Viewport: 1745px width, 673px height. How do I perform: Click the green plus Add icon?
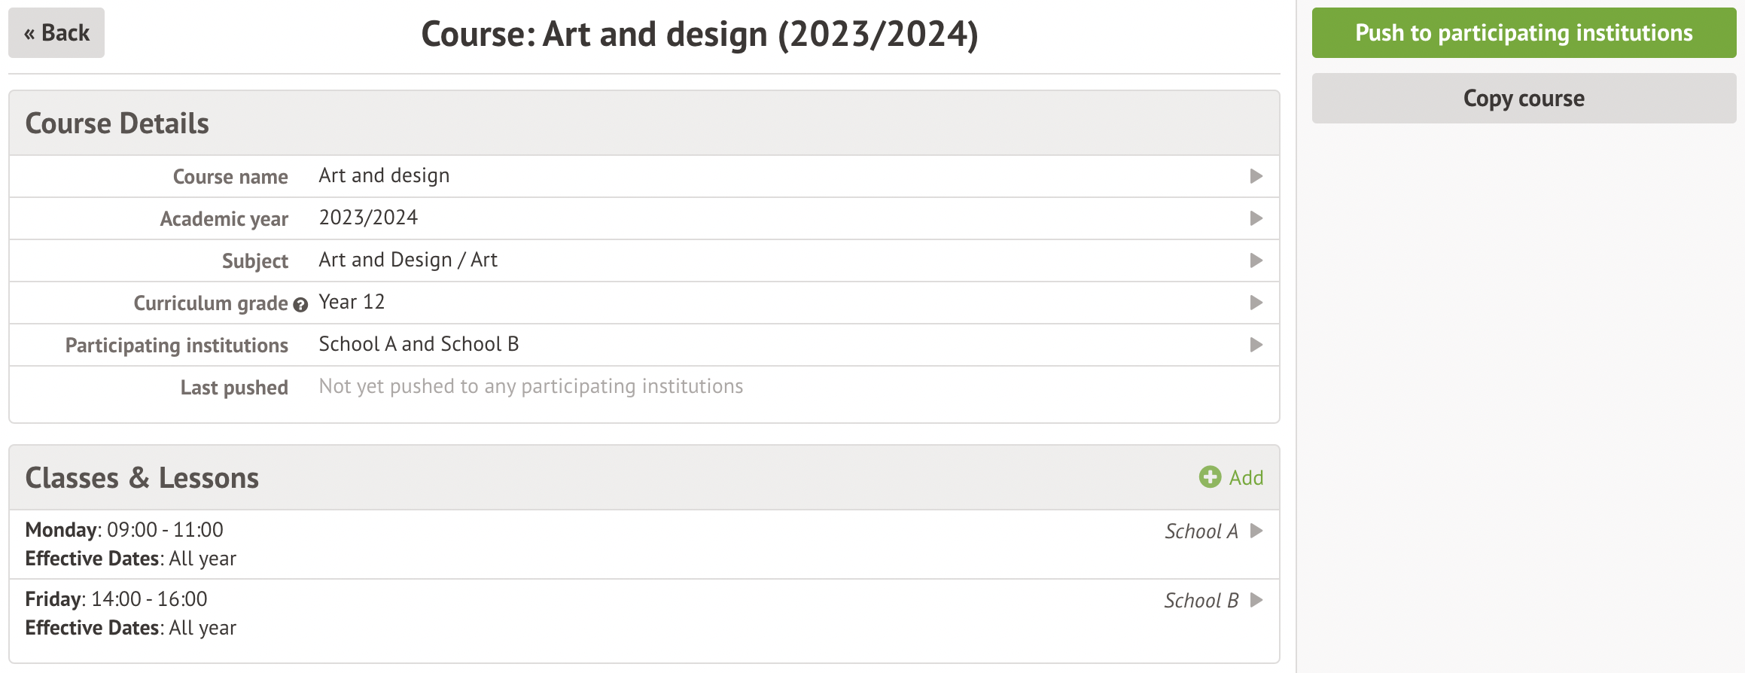point(1210,477)
